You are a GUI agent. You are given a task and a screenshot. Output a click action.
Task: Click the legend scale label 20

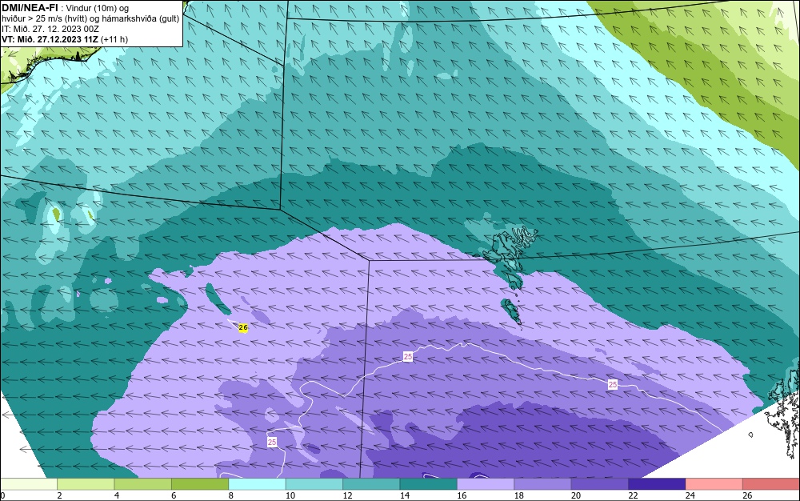pos(576,495)
